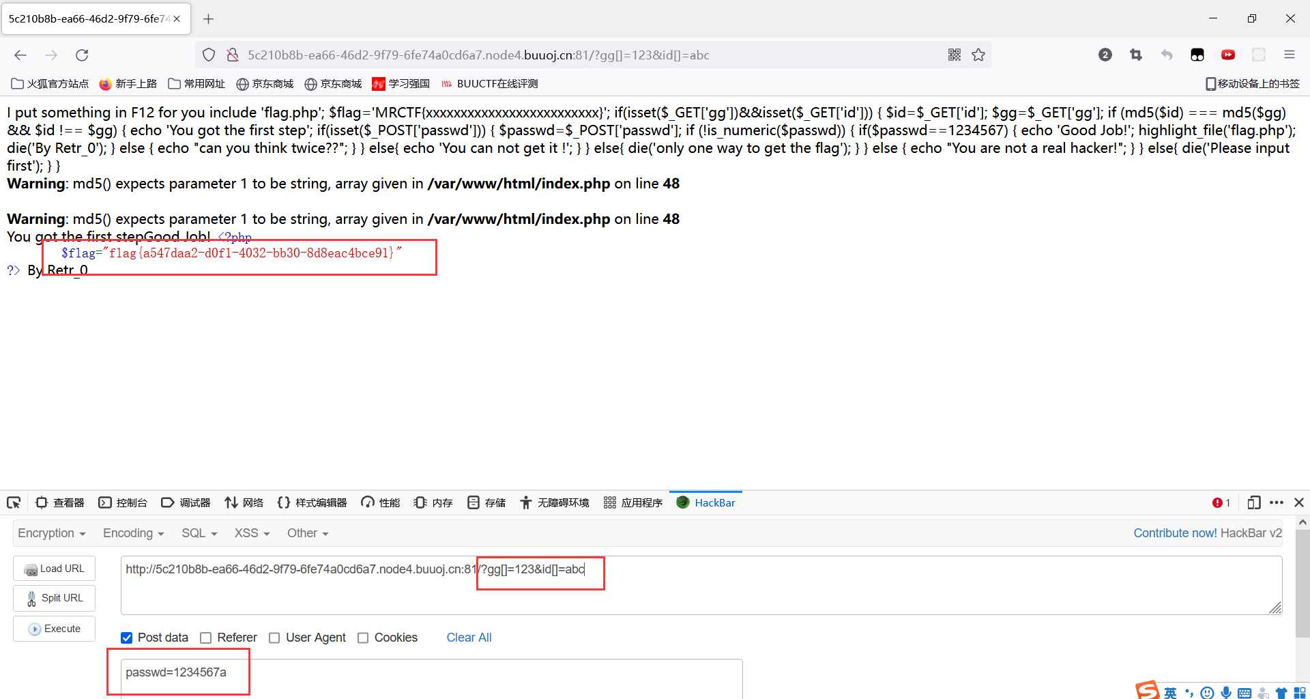This screenshot has height=699, width=1310.
Task: Open the Contribute now! HackBar link
Action: pos(1175,533)
